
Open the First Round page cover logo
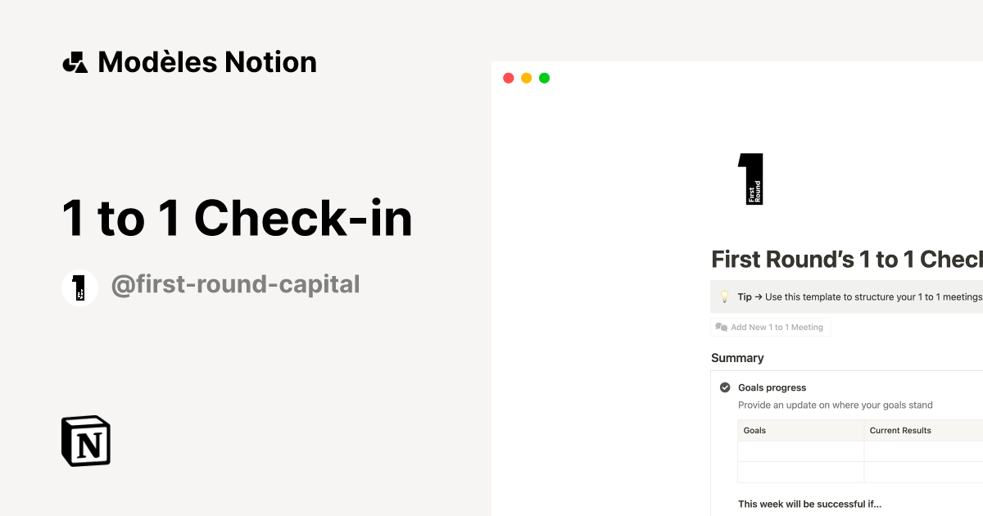pyautogui.click(x=750, y=179)
